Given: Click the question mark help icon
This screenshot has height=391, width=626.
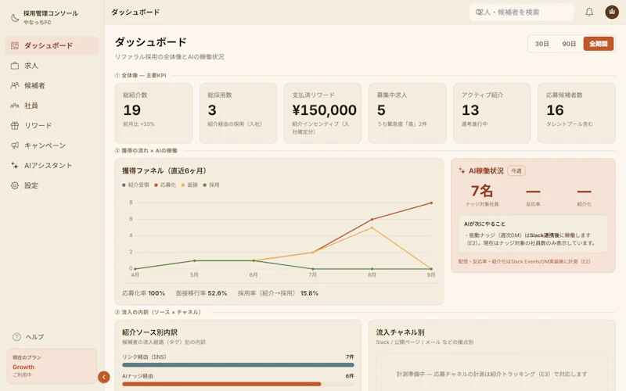Looking at the screenshot, I should [x=16, y=337].
